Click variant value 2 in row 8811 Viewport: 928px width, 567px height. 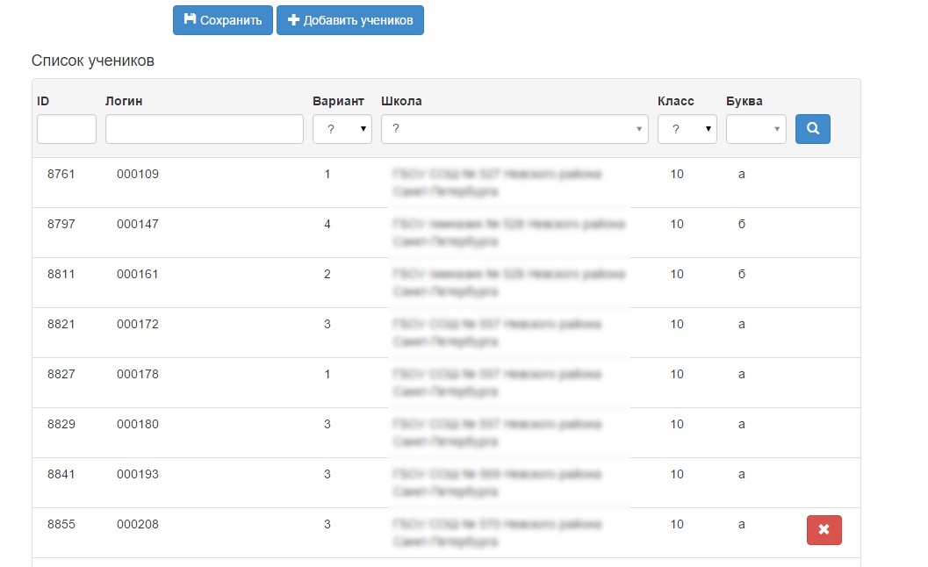point(327,274)
